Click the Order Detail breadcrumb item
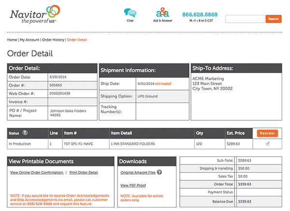The width and height of the screenshot is (290, 211). (77, 39)
